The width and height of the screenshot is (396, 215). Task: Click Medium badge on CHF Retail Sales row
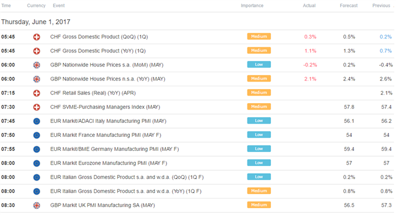[x=259, y=93]
